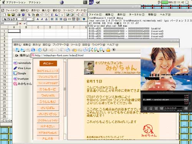192x144 pixels.
Task: Go back with browser back arrow
Action: [x=23, y=50]
